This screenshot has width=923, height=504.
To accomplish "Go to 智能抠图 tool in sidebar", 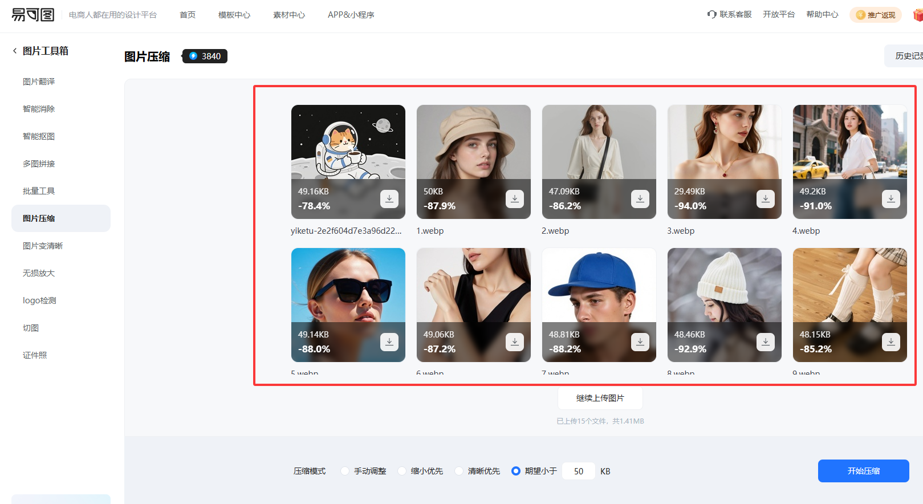I will [x=39, y=136].
